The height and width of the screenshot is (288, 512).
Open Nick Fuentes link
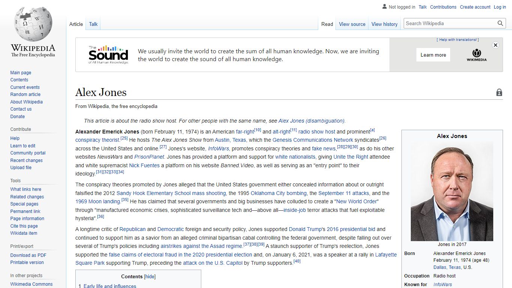(144, 165)
